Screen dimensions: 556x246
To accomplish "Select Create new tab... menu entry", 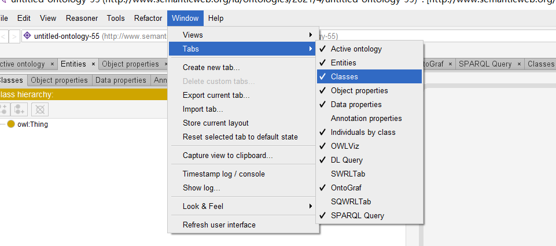I will pos(211,67).
